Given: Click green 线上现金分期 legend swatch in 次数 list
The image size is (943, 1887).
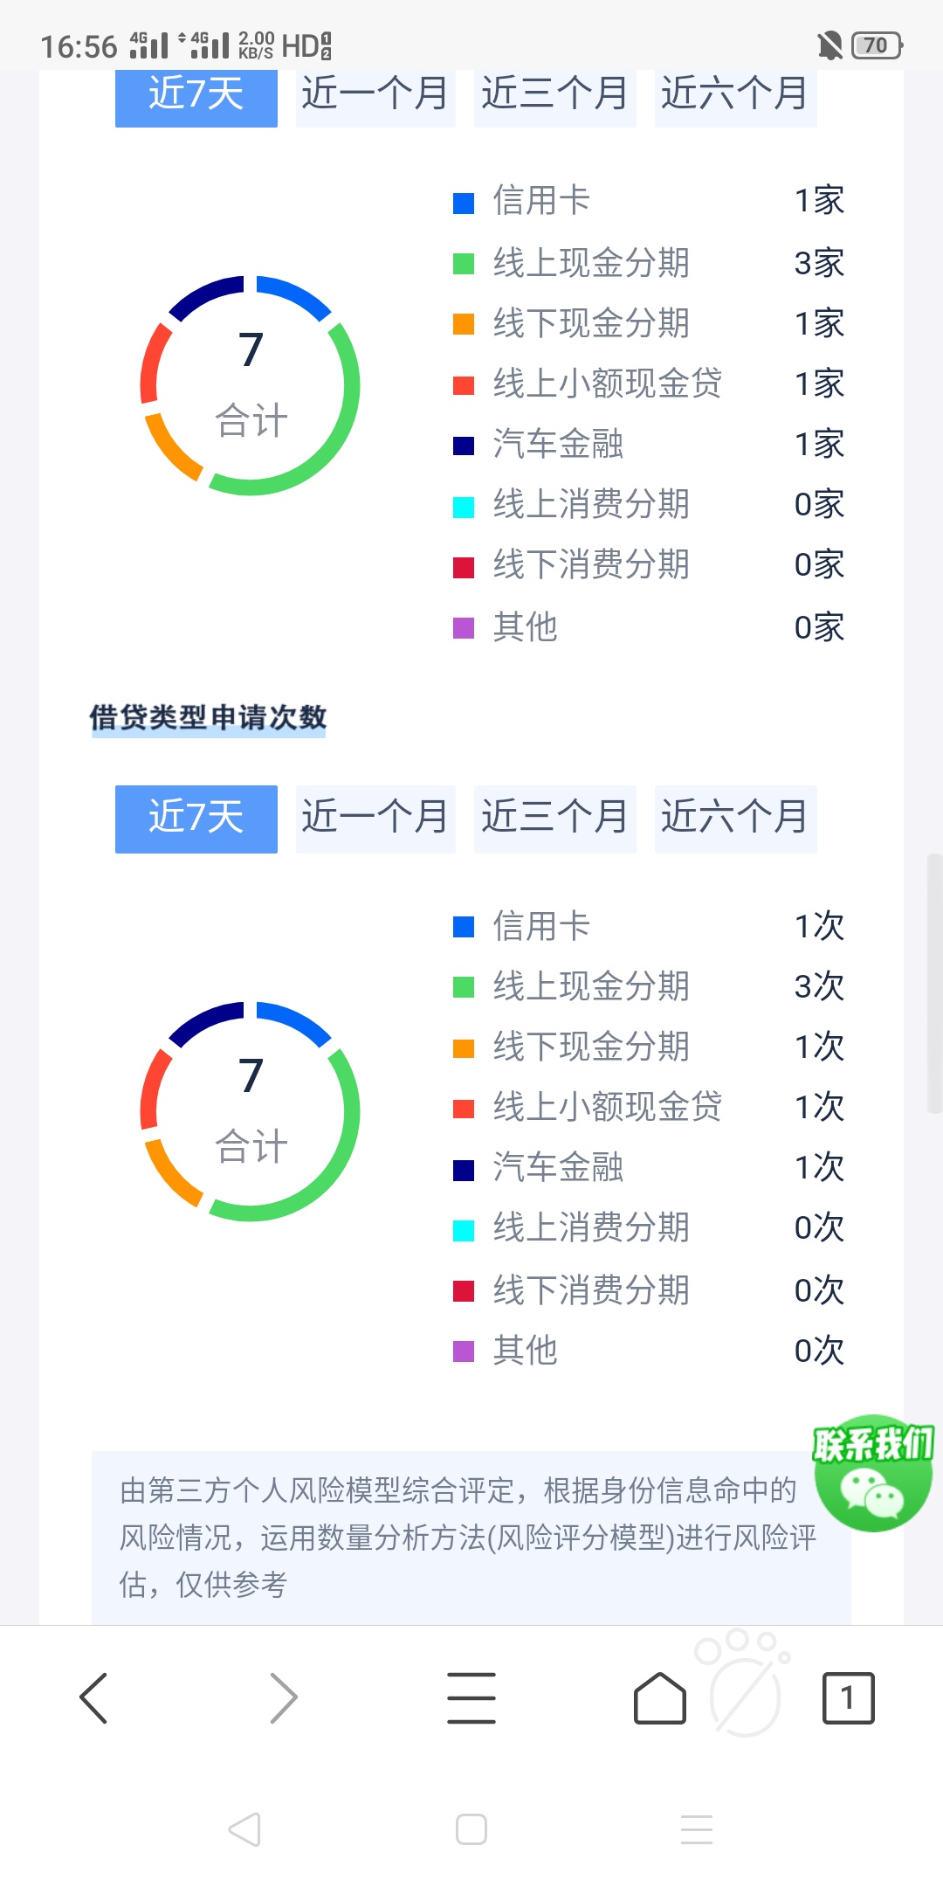Looking at the screenshot, I should pos(464,987).
